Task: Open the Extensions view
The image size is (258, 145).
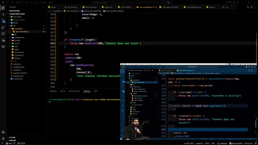Action: 3,34
